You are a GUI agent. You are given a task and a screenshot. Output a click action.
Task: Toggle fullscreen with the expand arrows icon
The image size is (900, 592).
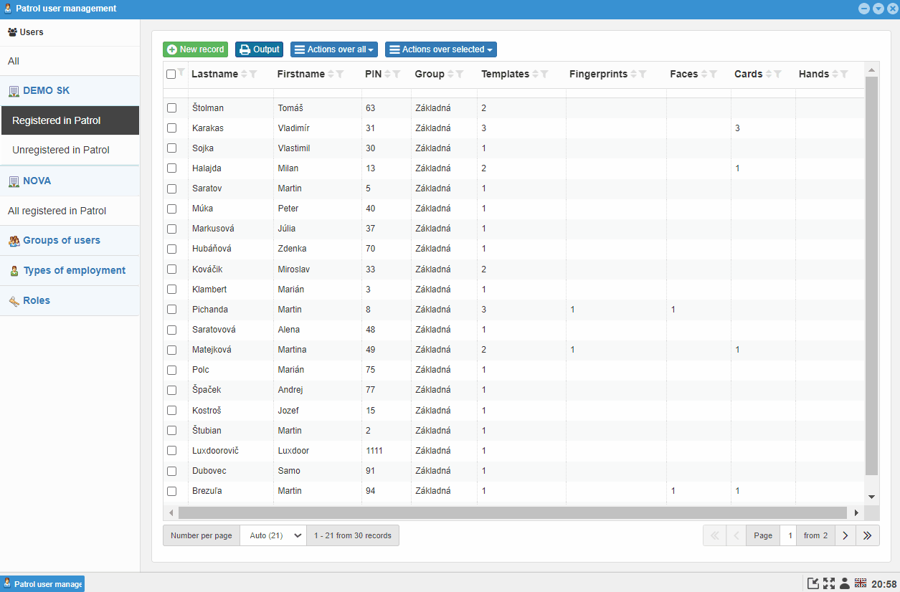(829, 583)
